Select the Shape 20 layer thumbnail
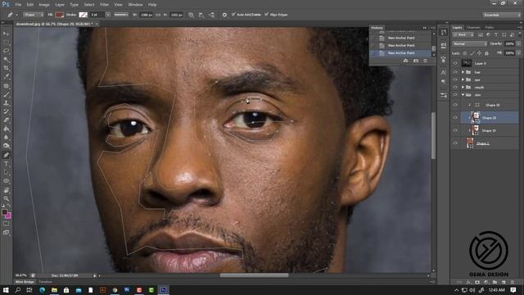Screen dimensions: 524x295 [475, 117]
